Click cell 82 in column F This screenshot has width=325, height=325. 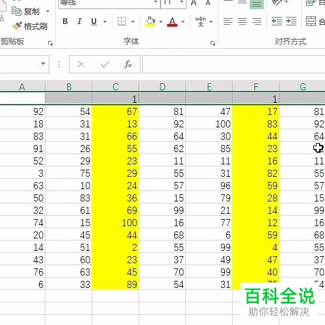(256, 174)
